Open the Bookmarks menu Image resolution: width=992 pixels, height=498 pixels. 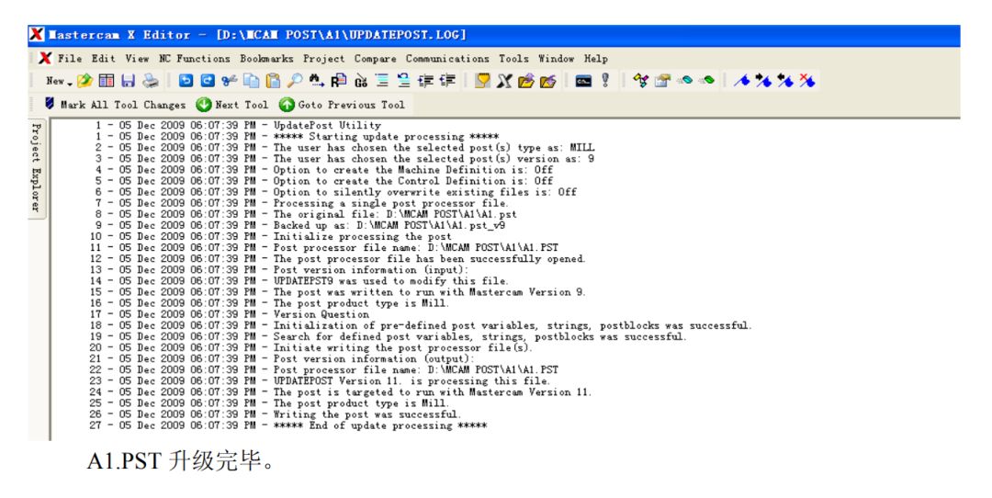(x=266, y=58)
